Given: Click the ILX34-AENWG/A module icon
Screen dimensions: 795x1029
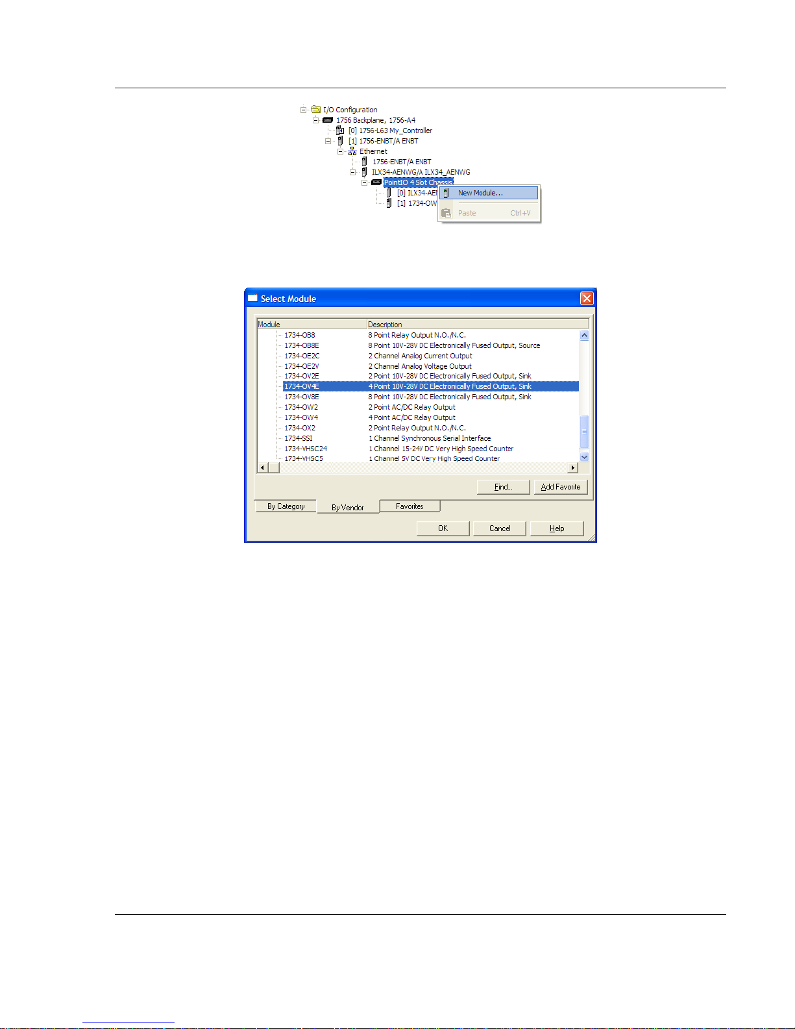Looking at the screenshot, I should (x=364, y=172).
